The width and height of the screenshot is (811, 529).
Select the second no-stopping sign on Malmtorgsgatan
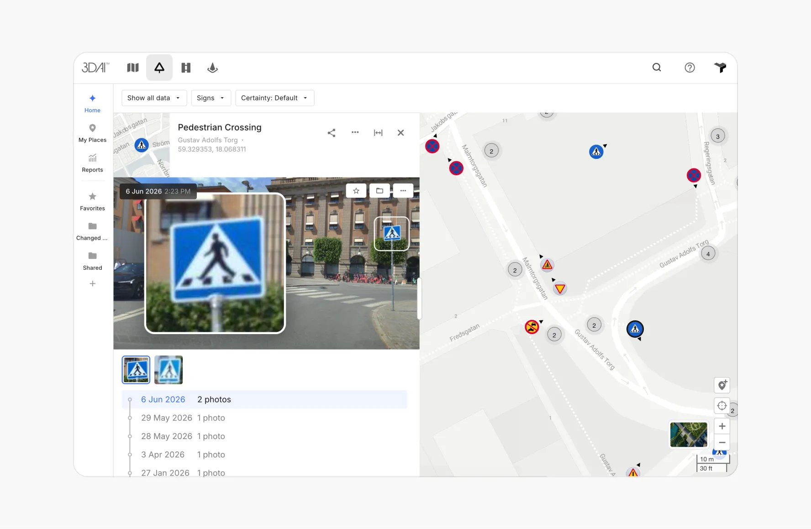[456, 168]
